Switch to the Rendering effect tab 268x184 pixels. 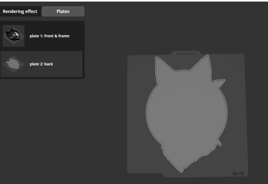[20, 11]
